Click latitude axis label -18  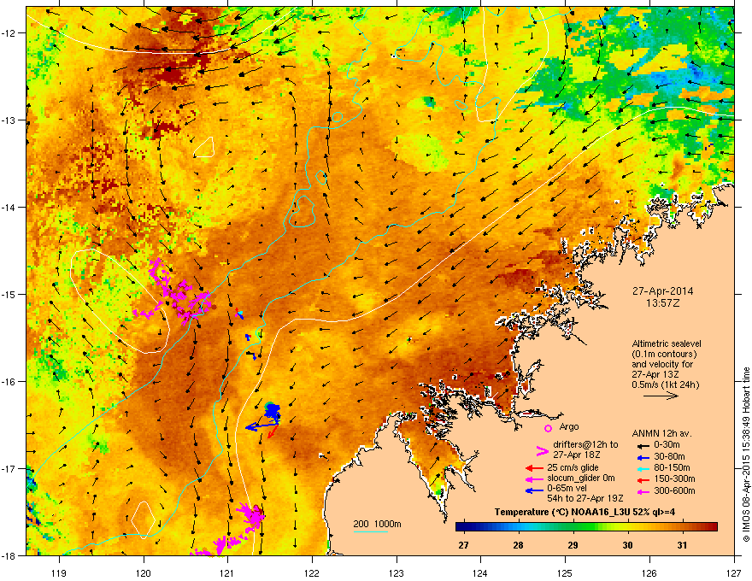coord(9,555)
